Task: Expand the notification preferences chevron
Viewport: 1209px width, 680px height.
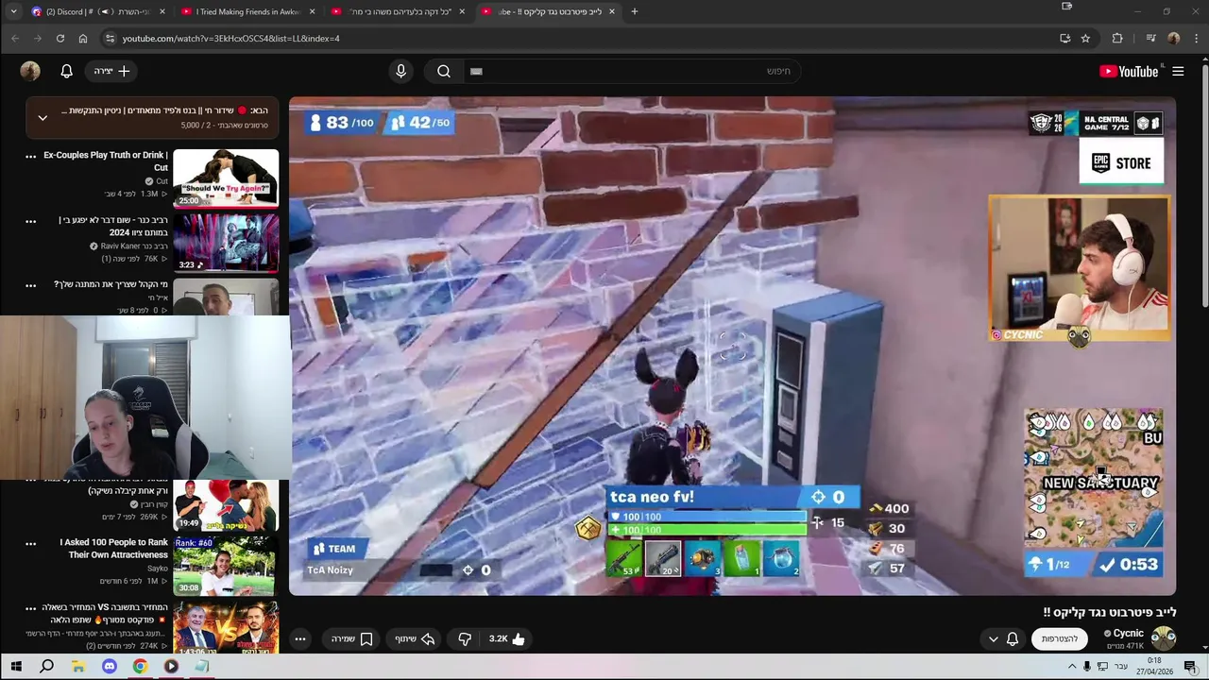Action: pyautogui.click(x=993, y=639)
